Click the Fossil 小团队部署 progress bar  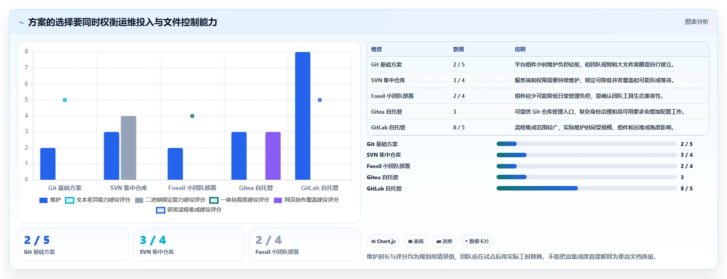pos(587,166)
